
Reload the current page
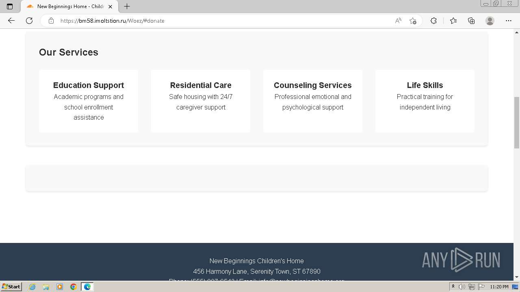pyautogui.click(x=29, y=21)
